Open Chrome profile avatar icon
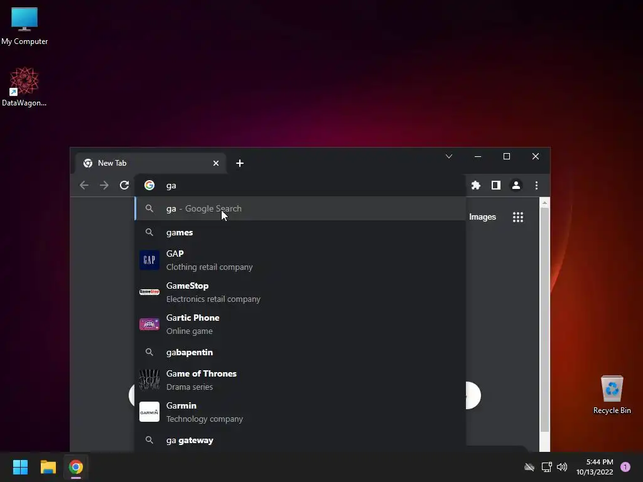 point(516,185)
